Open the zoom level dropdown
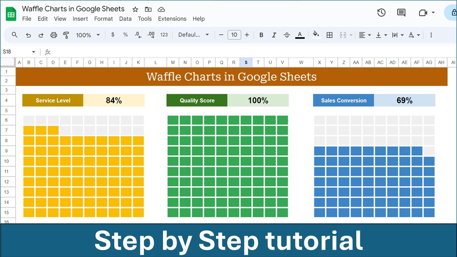This screenshot has height=257, width=457. click(88, 35)
